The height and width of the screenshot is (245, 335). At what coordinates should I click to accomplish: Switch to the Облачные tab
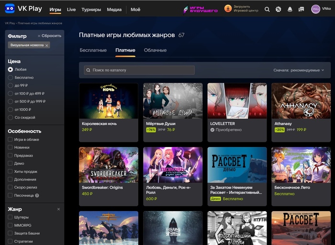156,50
